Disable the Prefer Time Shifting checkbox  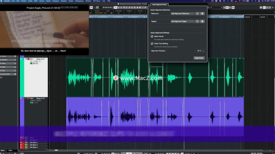[x=152, y=44]
